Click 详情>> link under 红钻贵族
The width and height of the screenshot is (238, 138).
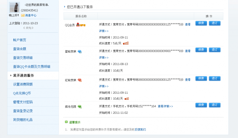(104, 86)
